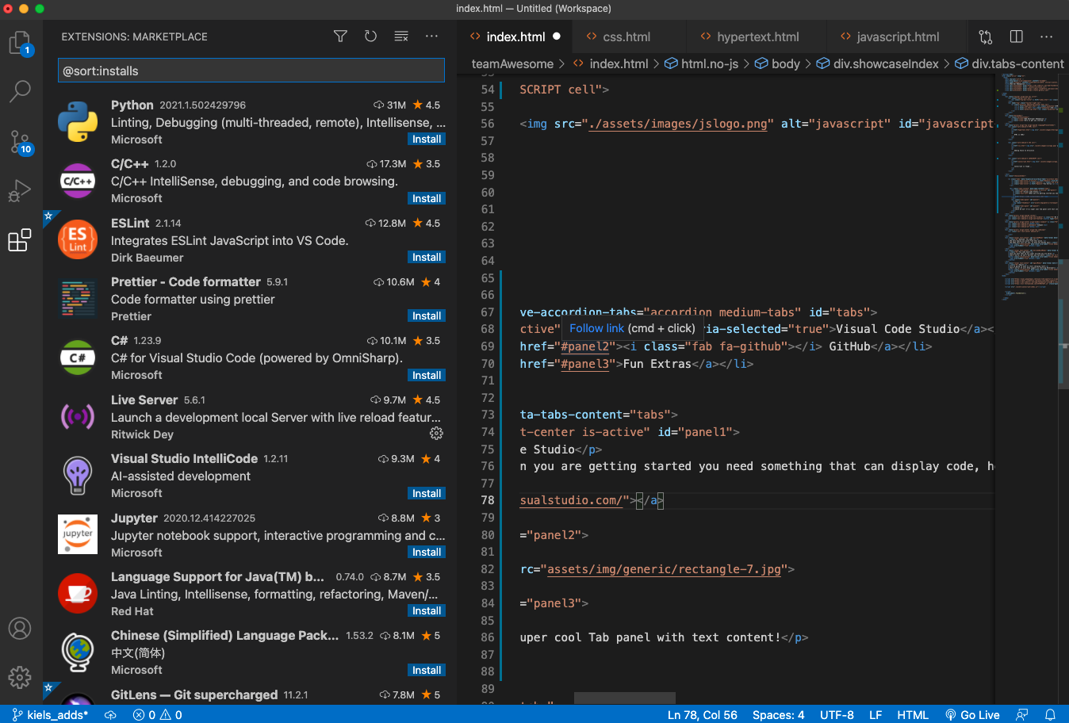Switch to the hypertext.html tab
The height and width of the screenshot is (723, 1069).
[757, 36]
